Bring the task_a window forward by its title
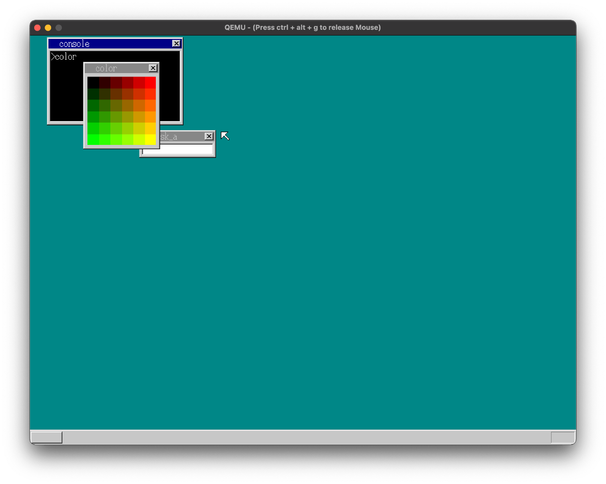 coord(182,137)
